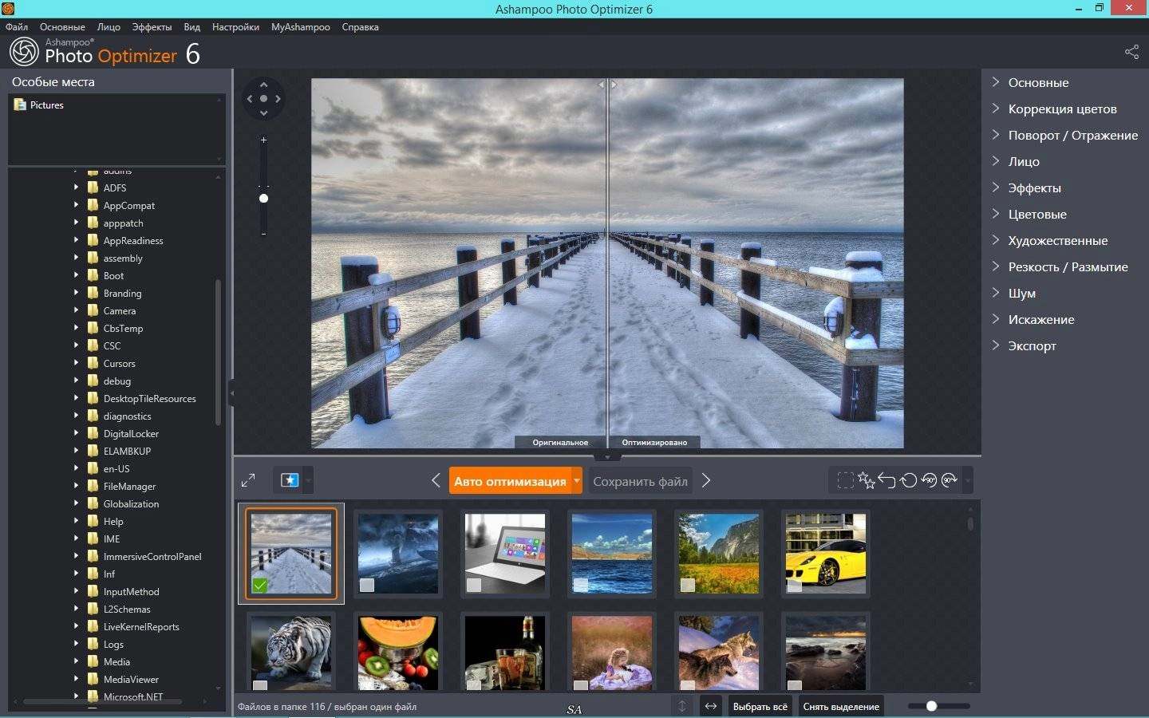Go to previous image arrow
Image resolution: width=1149 pixels, height=718 pixels.
[x=436, y=480]
